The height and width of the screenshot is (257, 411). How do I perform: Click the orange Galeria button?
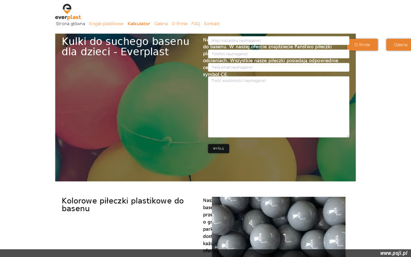399,45
